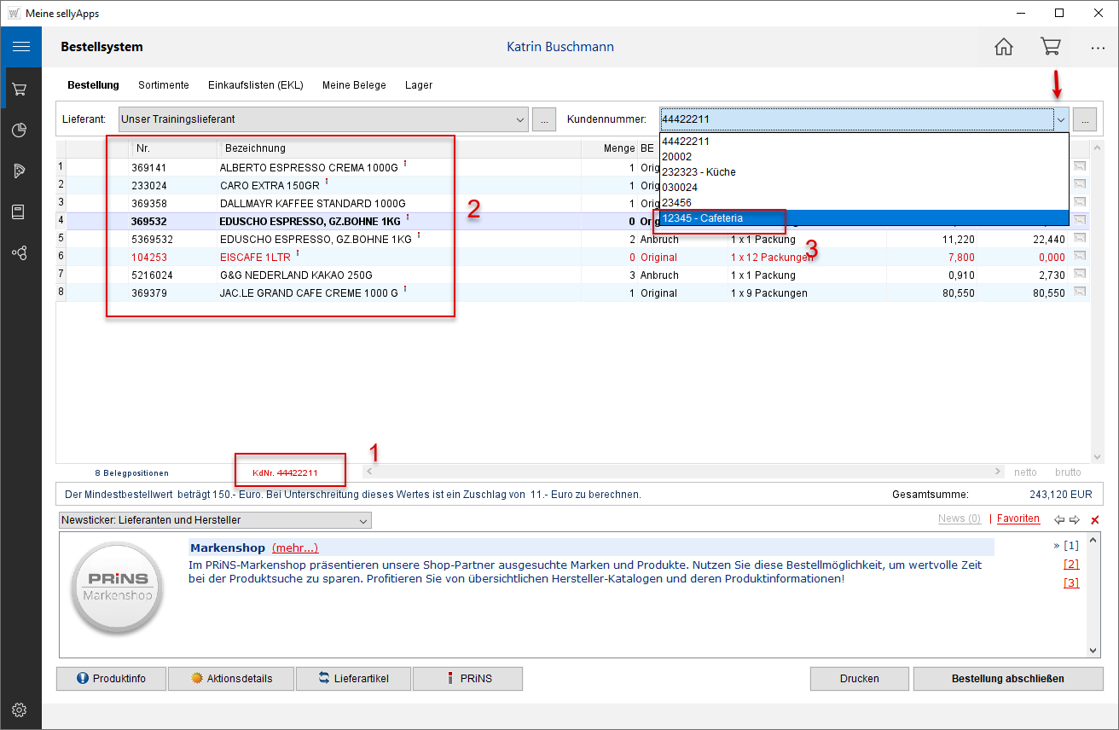Open the Meine Belege tab
Viewport: 1119px width, 730px height.
click(354, 85)
